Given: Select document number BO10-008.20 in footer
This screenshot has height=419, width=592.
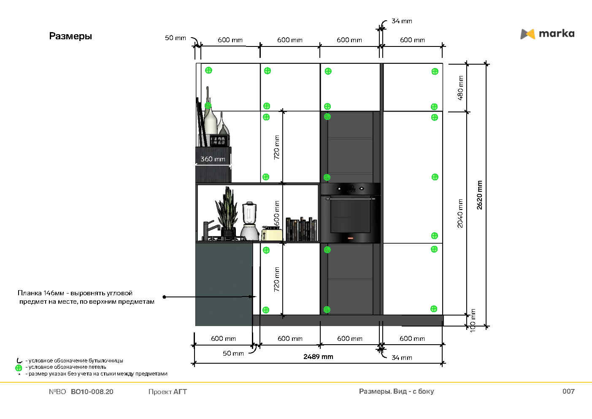Looking at the screenshot, I should point(92,392).
